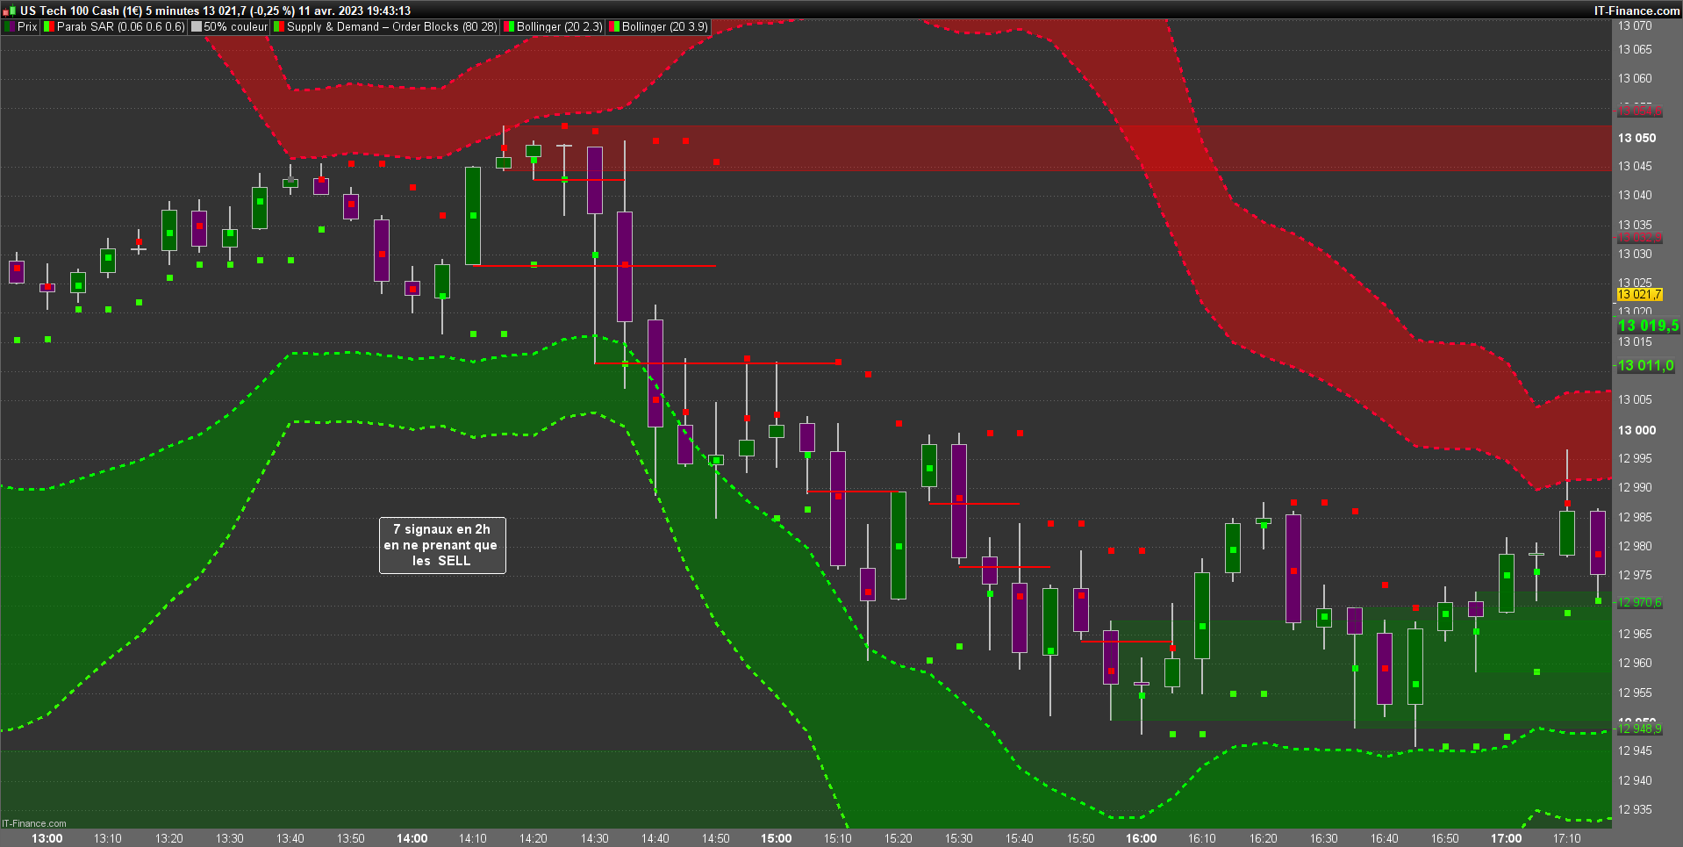Click the 50% couleur grey swatch
This screenshot has width=1683, height=847.
point(197,27)
